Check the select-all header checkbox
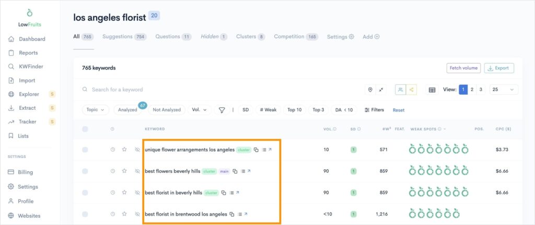535x225 pixels. pyautogui.click(x=85, y=129)
